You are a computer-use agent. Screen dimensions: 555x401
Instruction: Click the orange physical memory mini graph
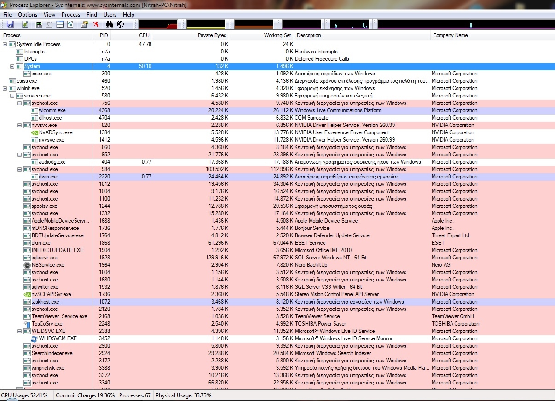pyautogui.click(x=254, y=24)
